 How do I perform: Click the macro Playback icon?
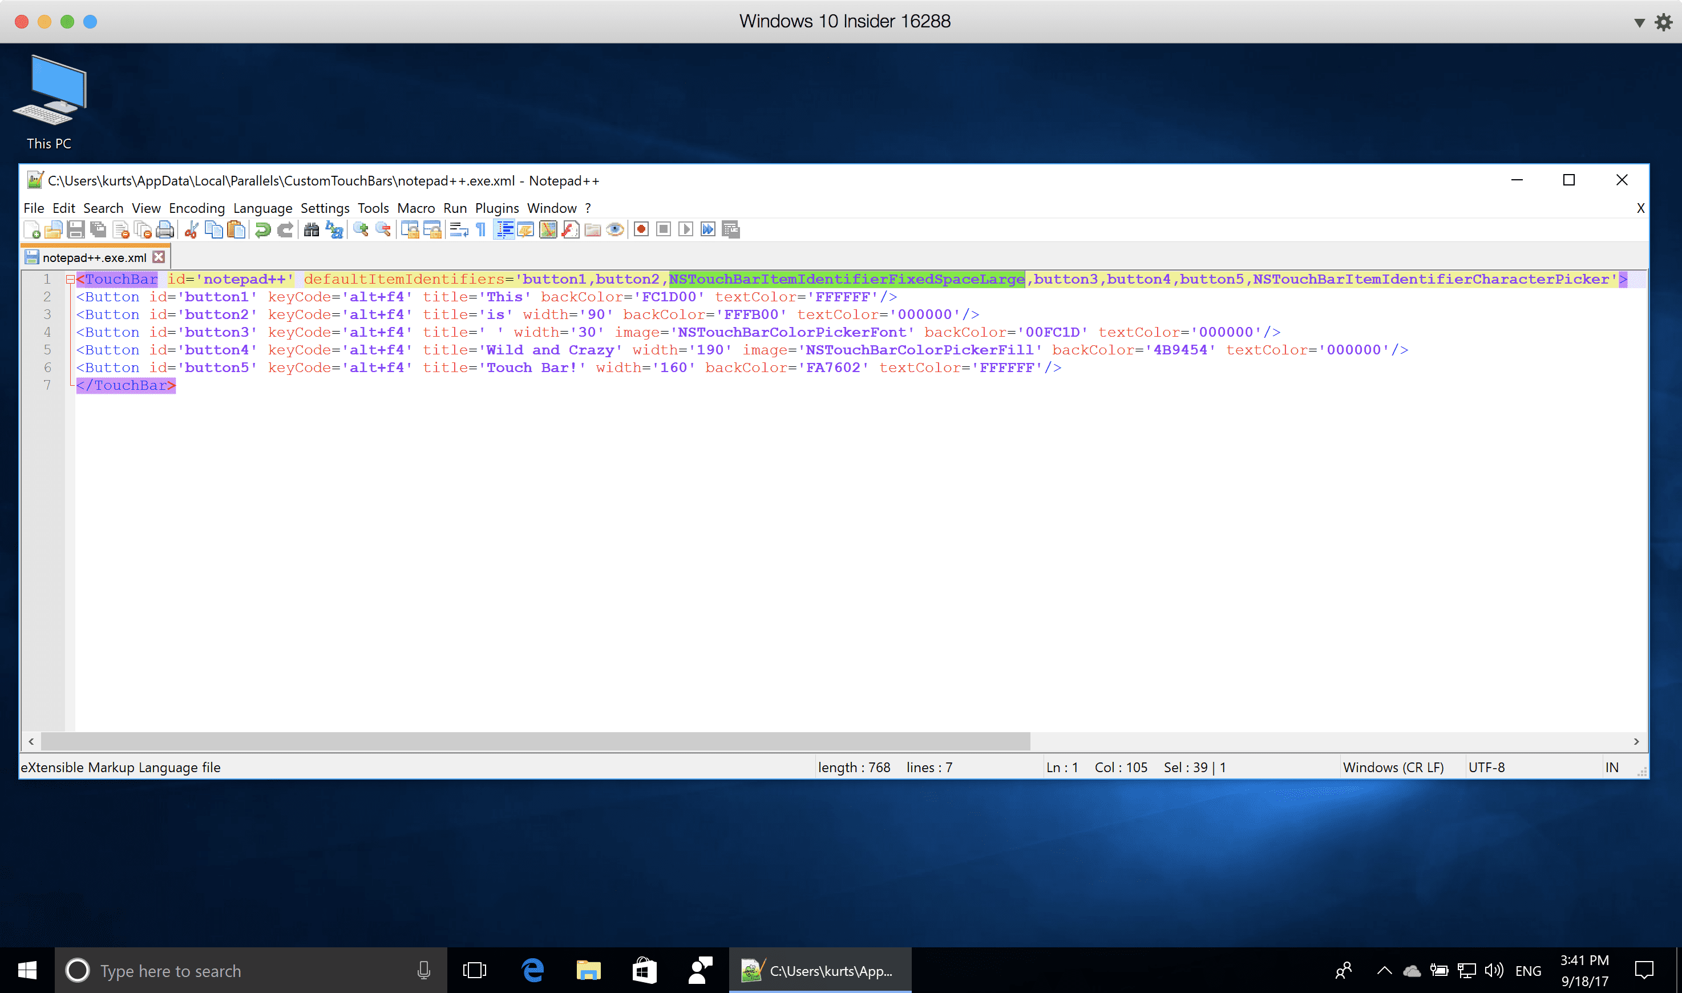[x=686, y=229]
